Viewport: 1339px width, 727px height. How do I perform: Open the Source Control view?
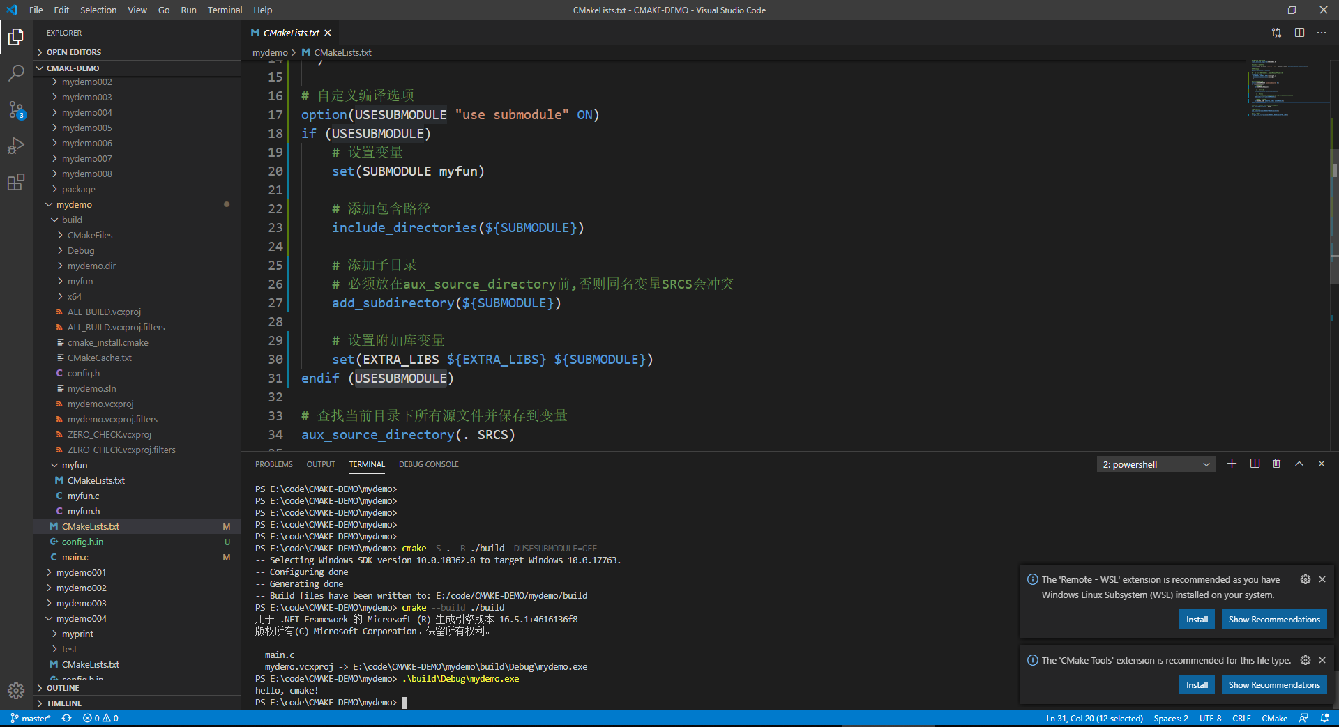pyautogui.click(x=15, y=109)
